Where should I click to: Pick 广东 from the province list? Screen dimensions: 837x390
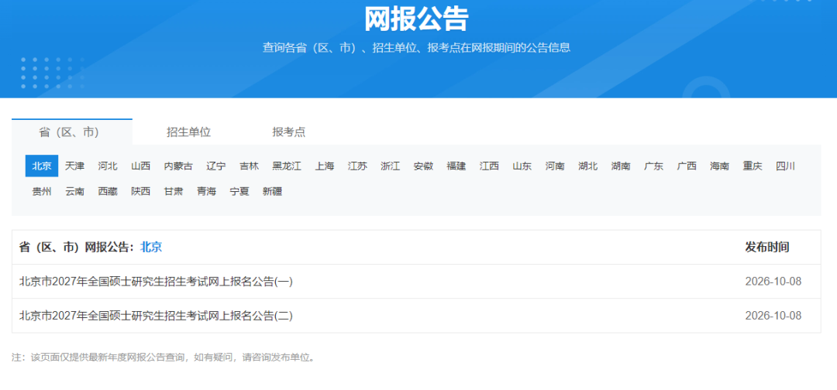tap(654, 166)
